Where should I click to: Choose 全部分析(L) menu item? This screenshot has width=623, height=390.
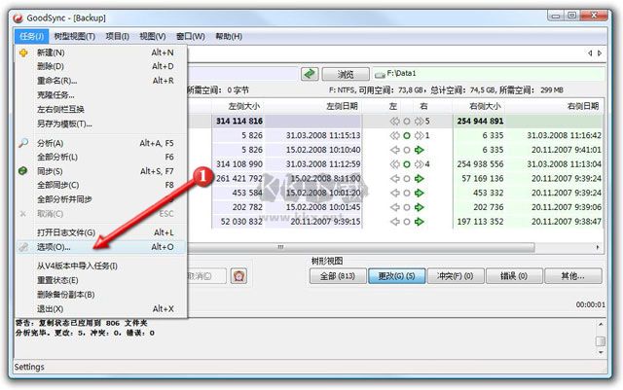click(x=101, y=157)
